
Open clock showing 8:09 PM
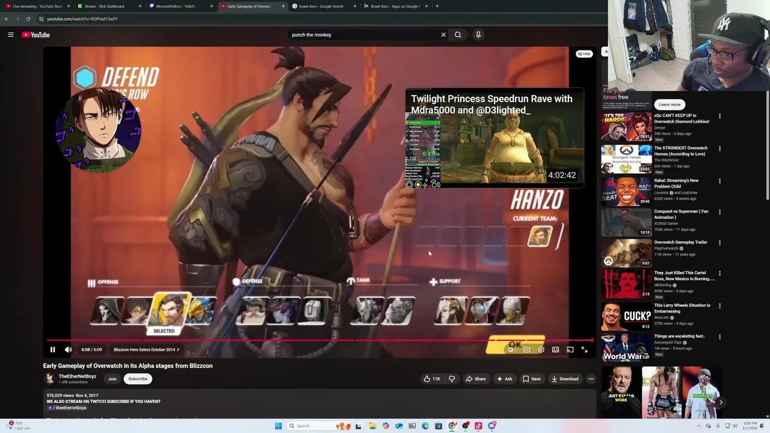coord(750,426)
